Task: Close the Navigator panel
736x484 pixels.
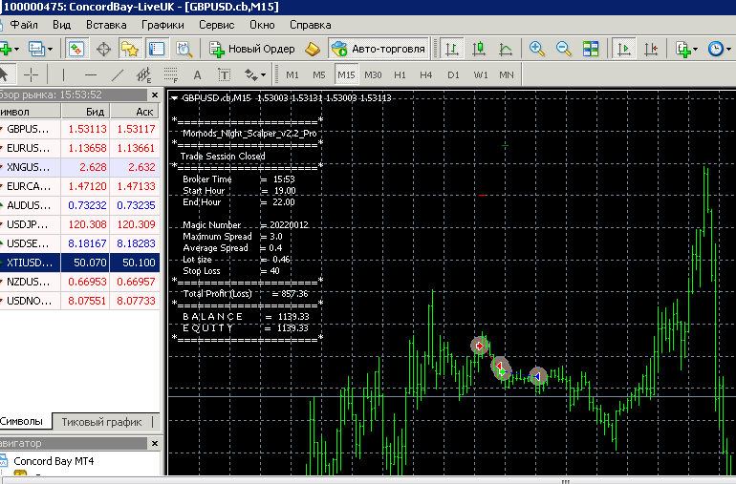Action: click(x=155, y=443)
